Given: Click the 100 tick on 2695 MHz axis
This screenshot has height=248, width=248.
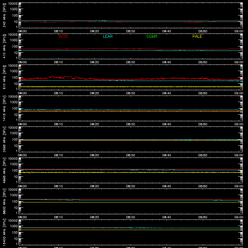Looking at the screenshot, I should pyautogui.click(x=15, y=139).
